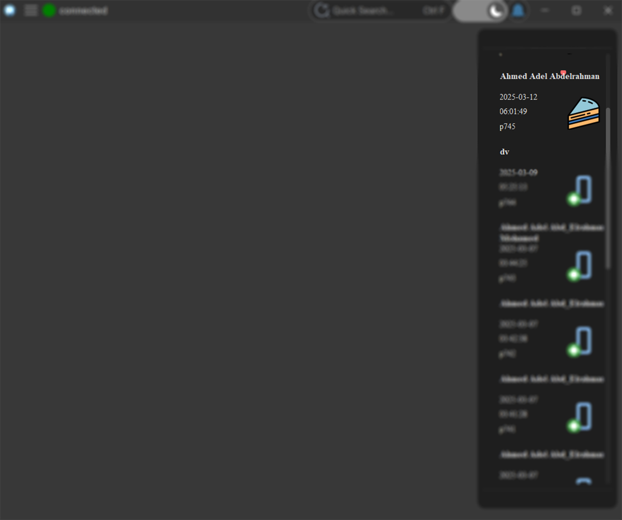This screenshot has width=622, height=520.
Task: Select the Ahmed Adel Abdelrahman notification title
Action: tap(549, 77)
